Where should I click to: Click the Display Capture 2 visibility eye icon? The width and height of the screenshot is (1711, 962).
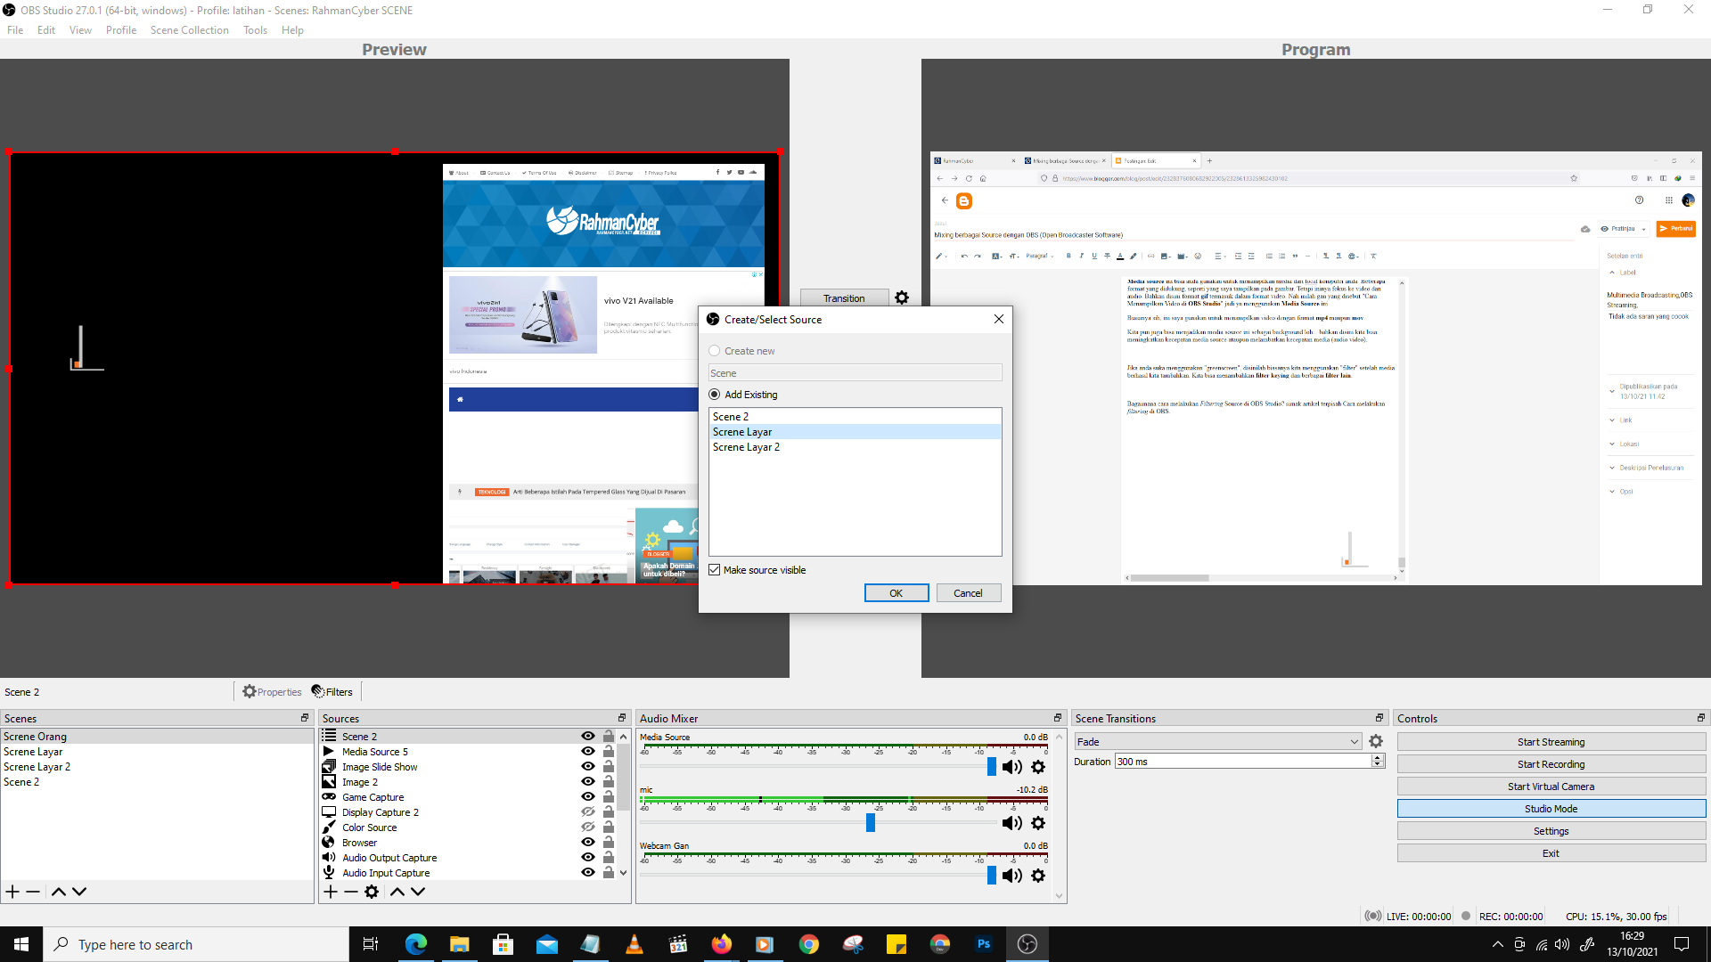(x=587, y=811)
